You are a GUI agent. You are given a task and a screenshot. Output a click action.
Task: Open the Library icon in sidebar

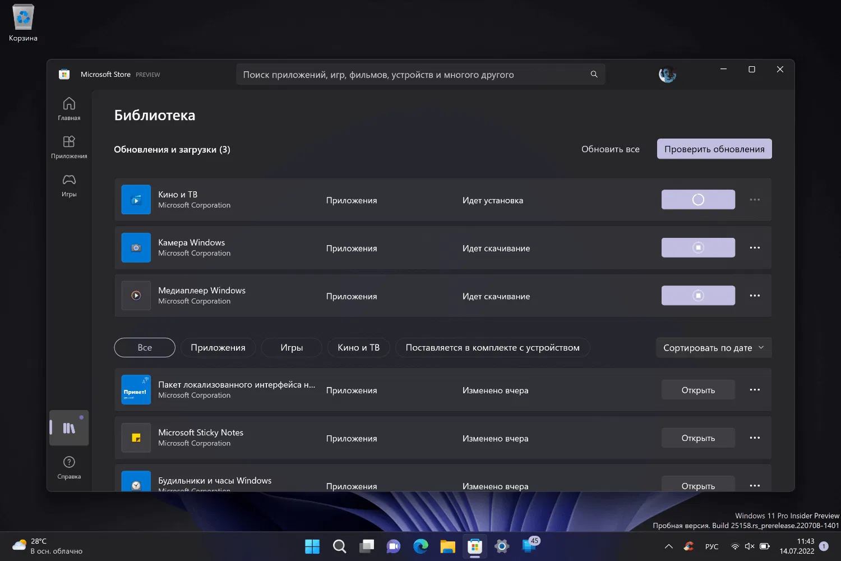tap(69, 428)
